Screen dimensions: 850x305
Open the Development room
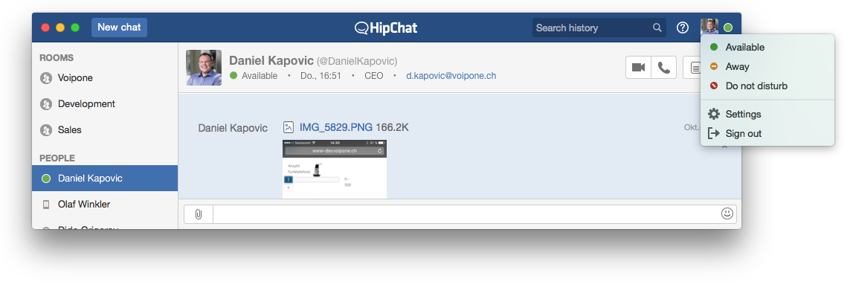coord(105,104)
